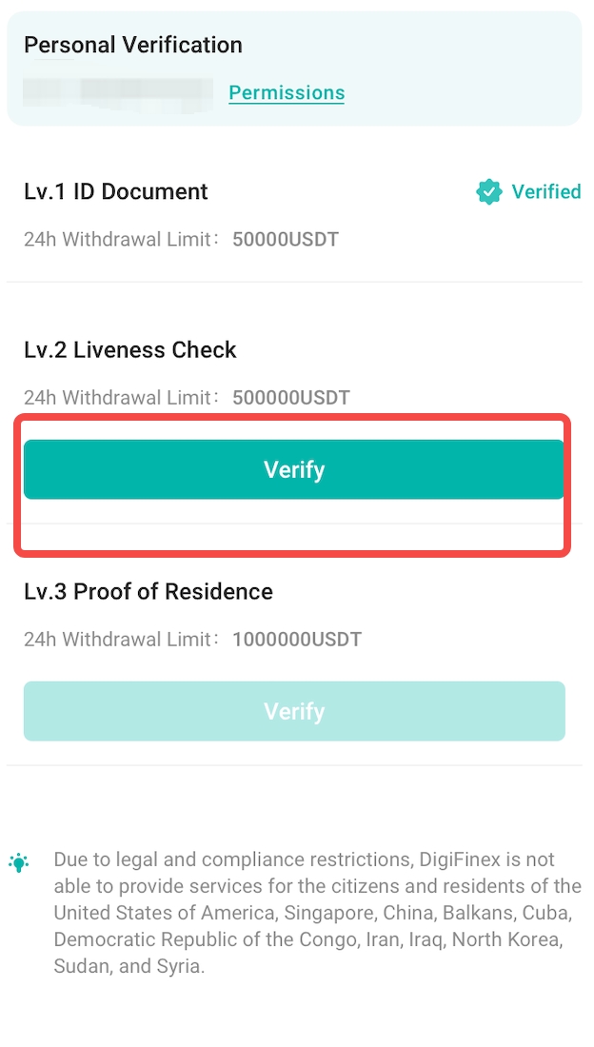Click the disabled Verify button under Proof of Residence
This screenshot has width=594, height=1047.
pyautogui.click(x=294, y=711)
